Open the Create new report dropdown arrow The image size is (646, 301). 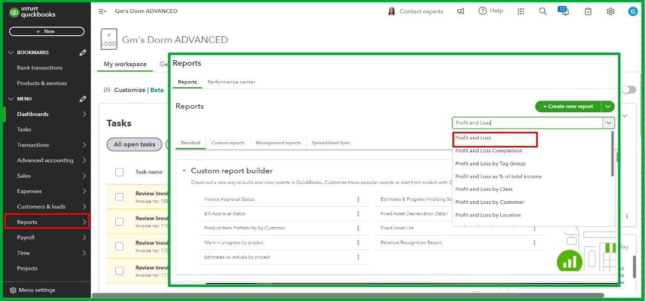[608, 106]
